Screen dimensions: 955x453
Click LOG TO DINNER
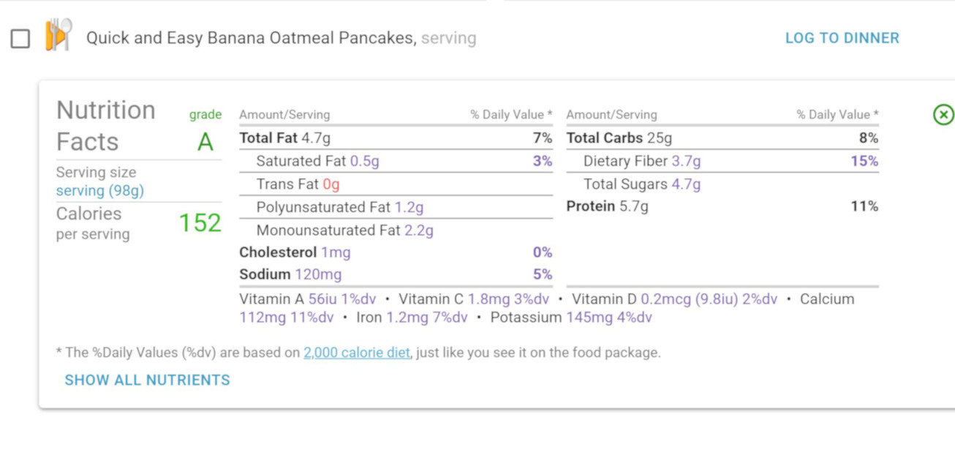842,38
